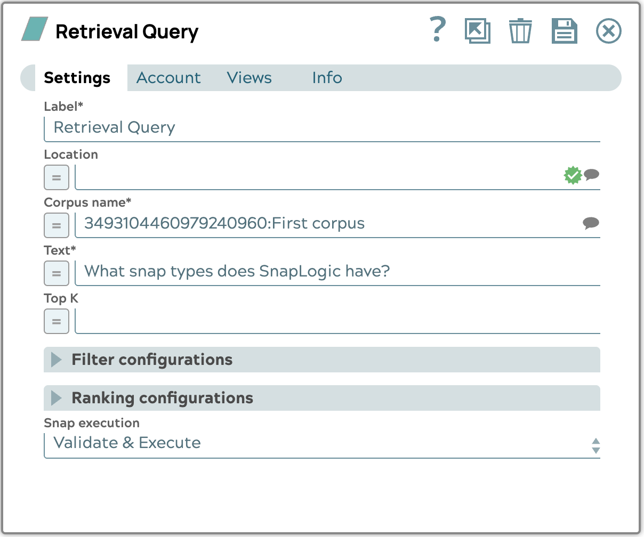Switch to the Account tab
This screenshot has width=644, height=537.
click(x=168, y=78)
